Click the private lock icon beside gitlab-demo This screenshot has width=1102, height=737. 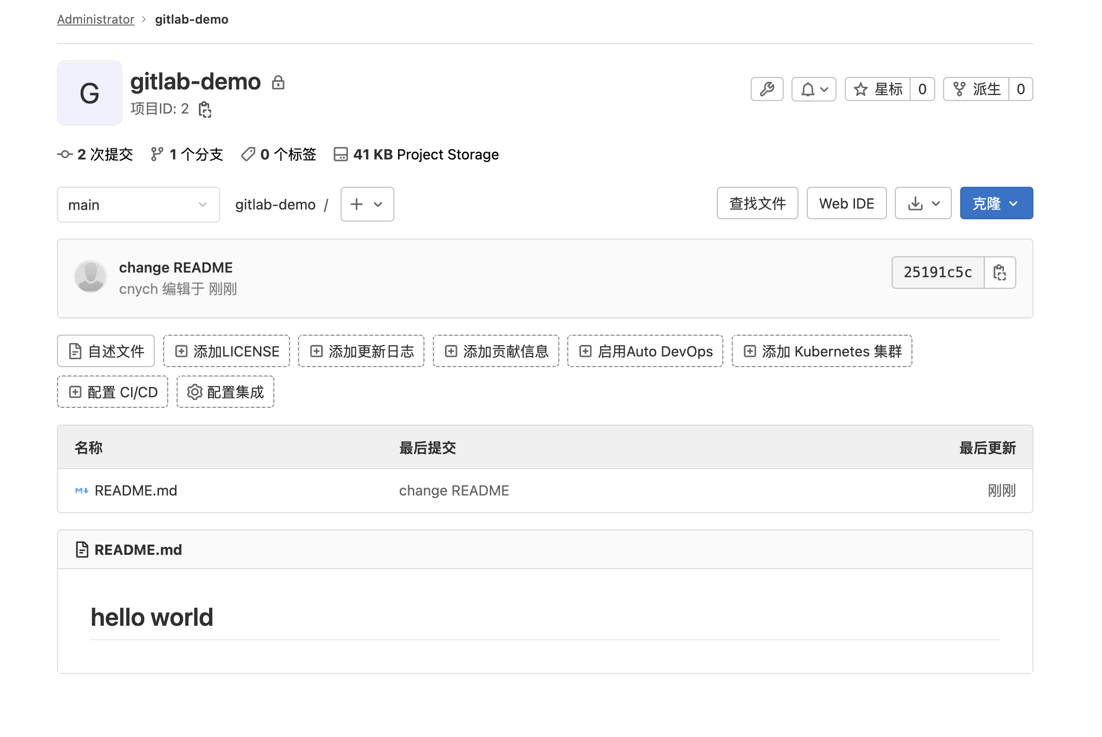(x=278, y=83)
